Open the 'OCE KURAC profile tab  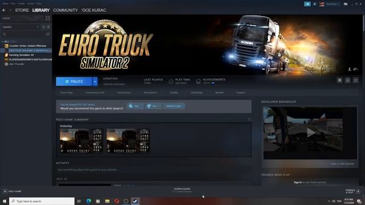[94, 10]
